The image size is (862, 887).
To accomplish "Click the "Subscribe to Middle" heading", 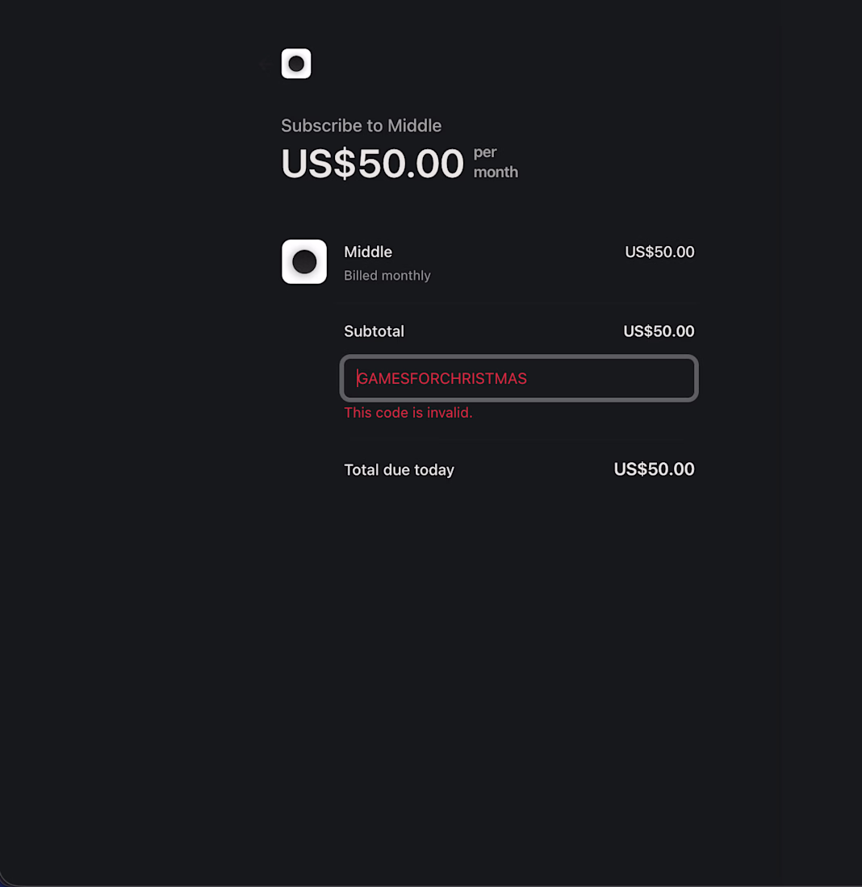I will (361, 126).
